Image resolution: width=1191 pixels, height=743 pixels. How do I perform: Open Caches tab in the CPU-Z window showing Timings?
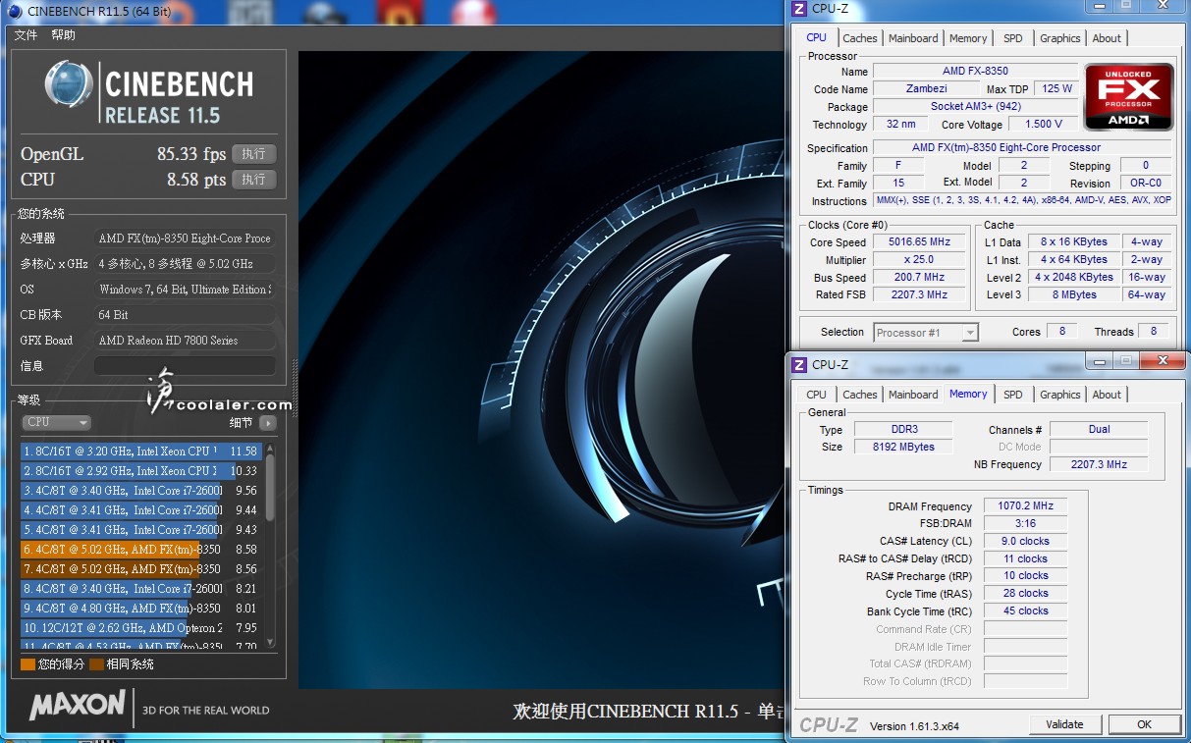[x=860, y=395]
